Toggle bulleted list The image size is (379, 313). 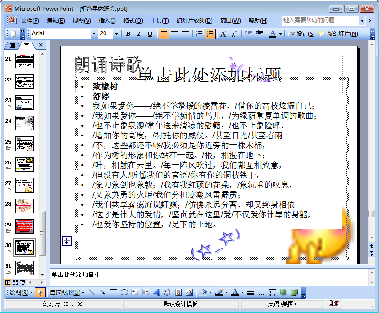point(210,34)
